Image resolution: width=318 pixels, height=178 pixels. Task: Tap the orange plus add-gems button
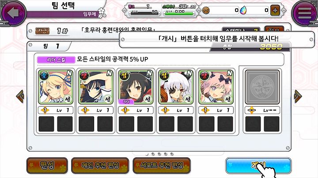(x=275, y=10)
